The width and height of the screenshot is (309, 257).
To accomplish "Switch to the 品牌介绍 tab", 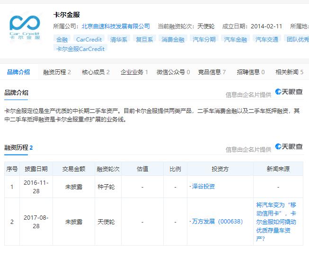I will (x=18, y=72).
